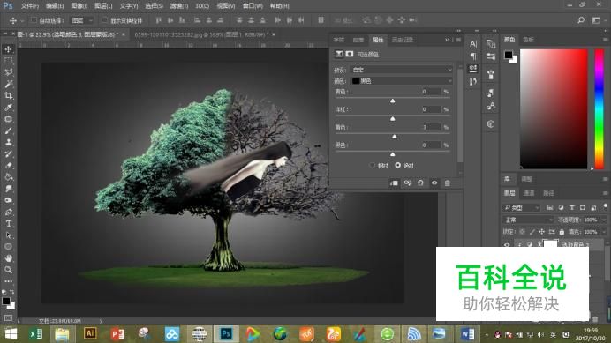The width and height of the screenshot is (611, 343).
Task: Open the 颜色 colors dropdown showing 黑色
Action: pyautogui.click(x=402, y=80)
